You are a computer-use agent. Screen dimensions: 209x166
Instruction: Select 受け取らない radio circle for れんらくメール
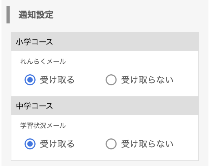pos(111,80)
